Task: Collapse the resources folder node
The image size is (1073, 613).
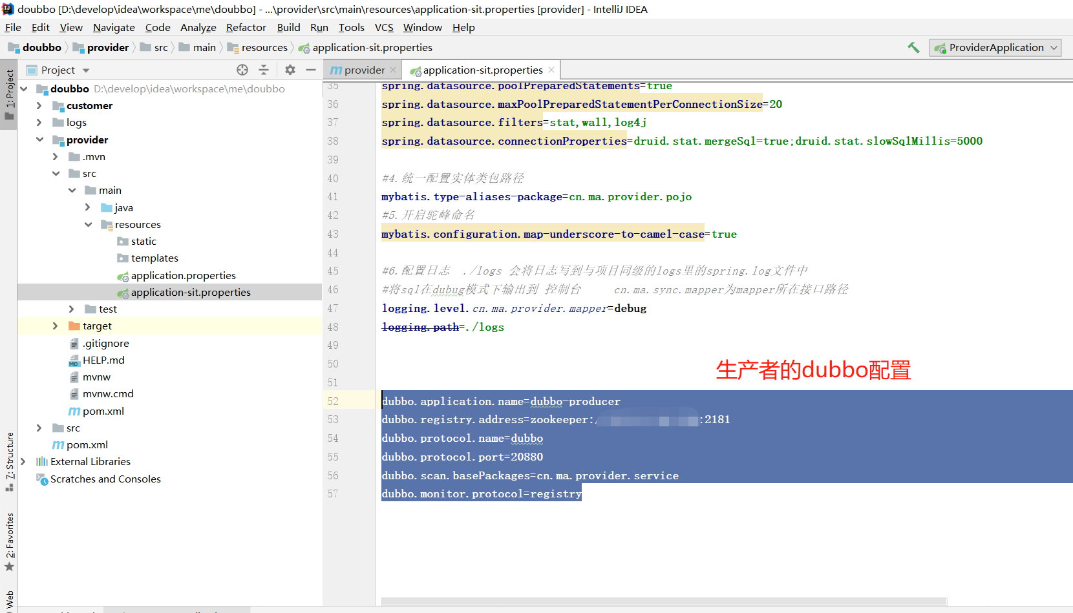Action: point(88,224)
